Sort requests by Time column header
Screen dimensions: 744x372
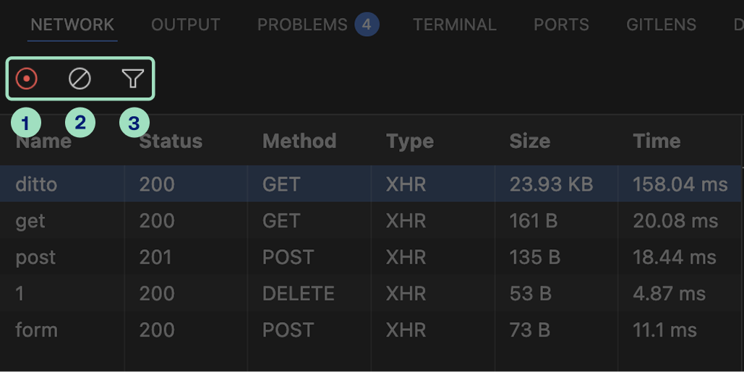(x=656, y=141)
